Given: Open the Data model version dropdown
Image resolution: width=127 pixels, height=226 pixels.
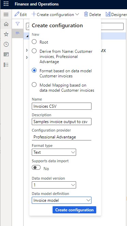Looking at the screenshot, I should click(54, 185).
